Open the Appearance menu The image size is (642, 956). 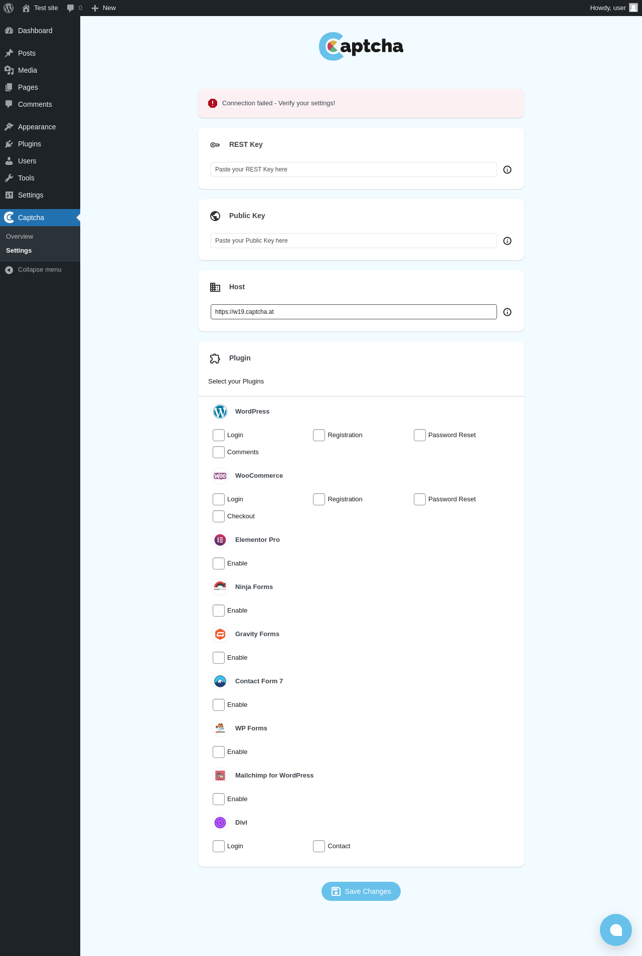point(40,127)
